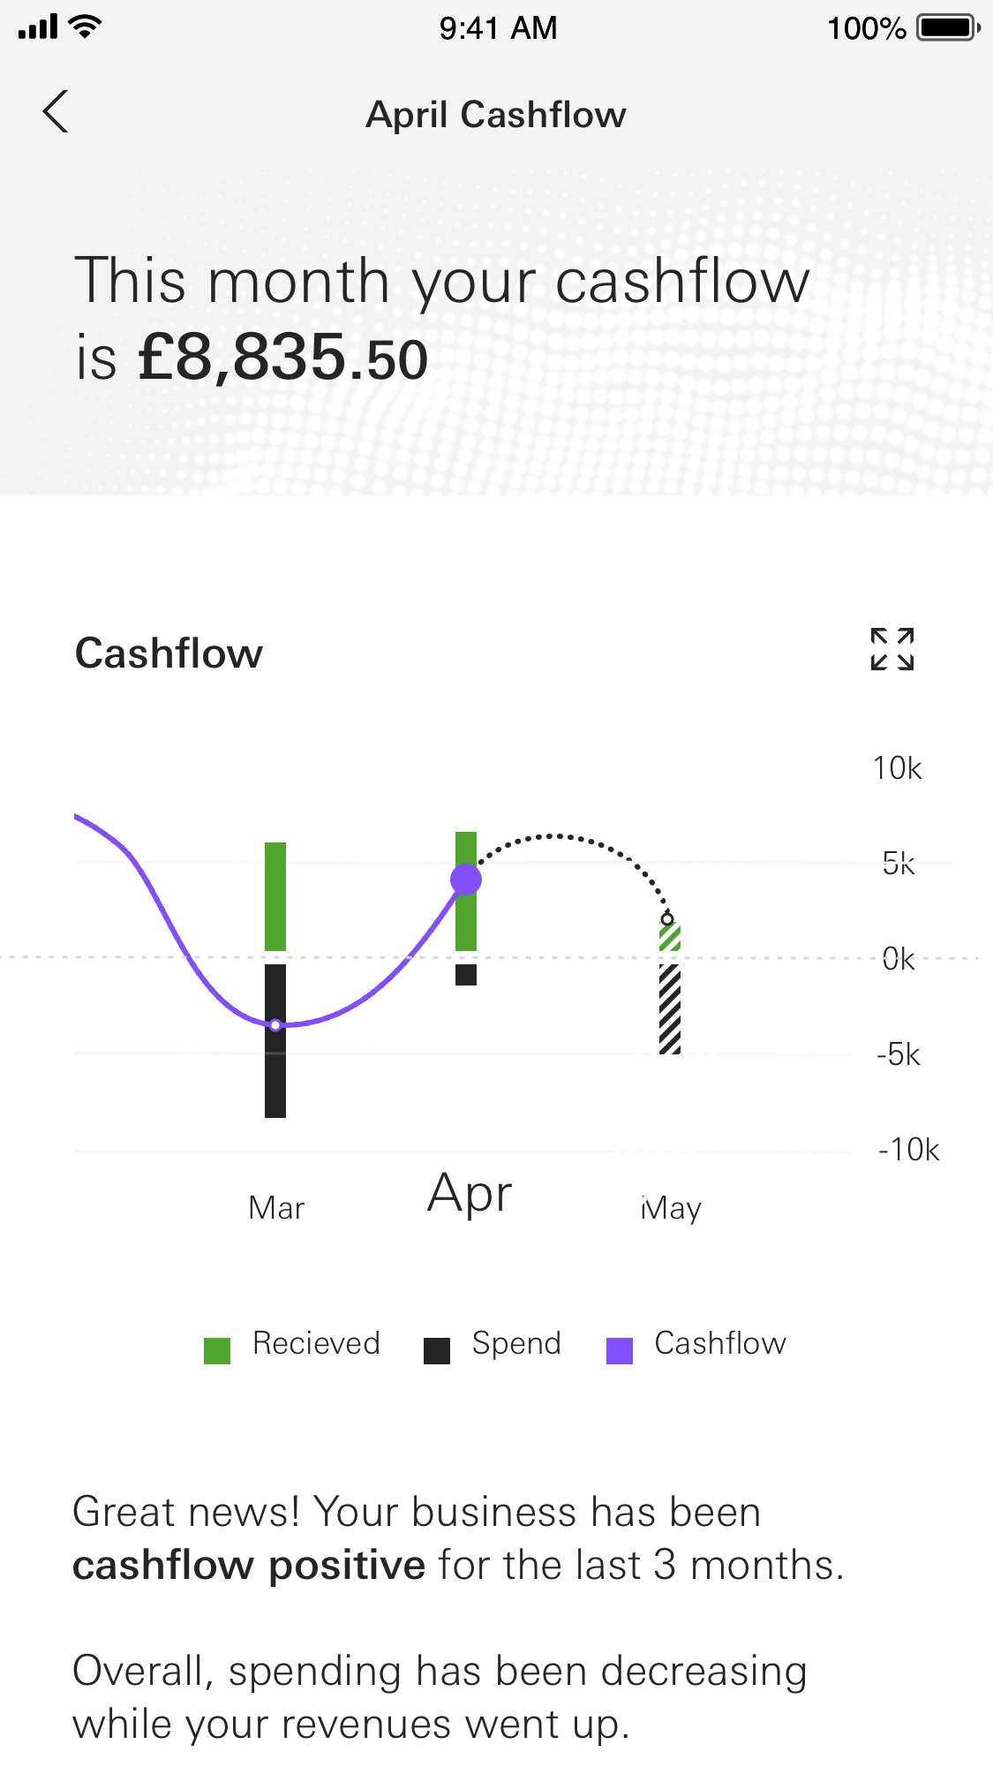This screenshot has height=1767, width=993.
Task: Select the Apr month label
Action: [x=470, y=1194]
